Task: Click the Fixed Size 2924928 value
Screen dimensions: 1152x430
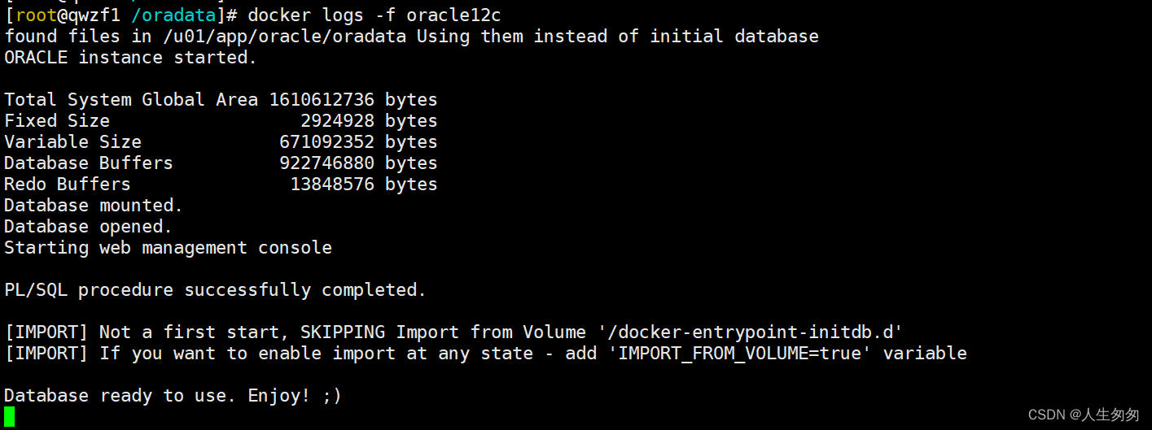Action: click(x=337, y=120)
